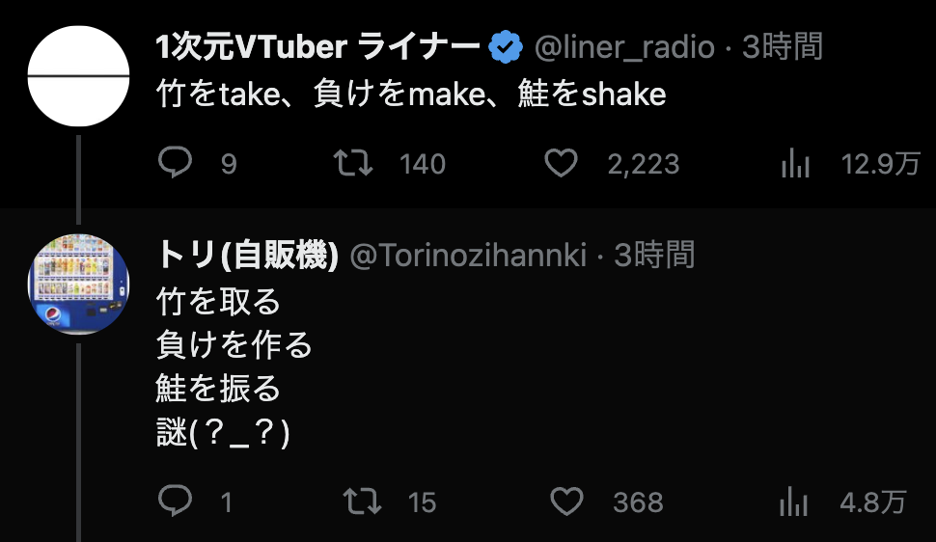Open view analytics showing 12.9万
This screenshot has height=542, width=936.
[x=795, y=164]
